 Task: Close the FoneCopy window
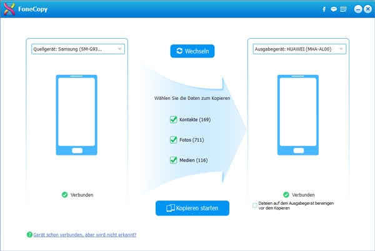coord(367,9)
